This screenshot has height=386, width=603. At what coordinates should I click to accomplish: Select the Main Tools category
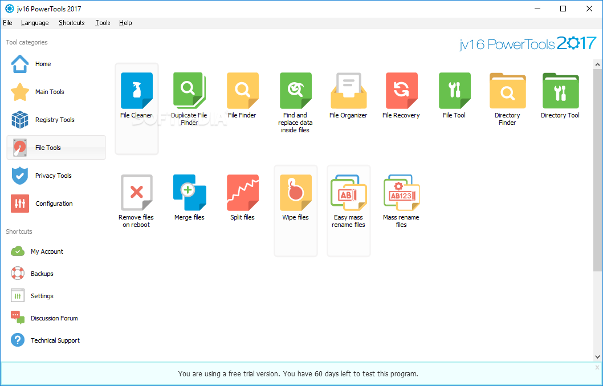(56, 92)
